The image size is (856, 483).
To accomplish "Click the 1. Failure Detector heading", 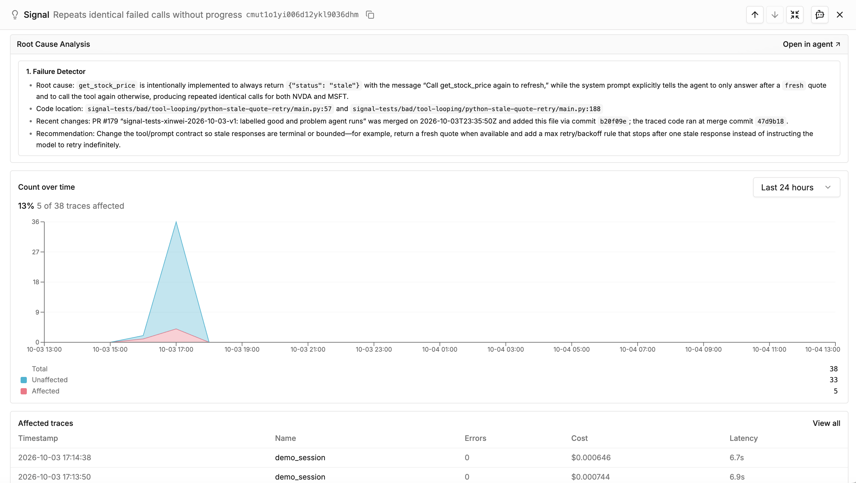I will (x=56, y=71).
